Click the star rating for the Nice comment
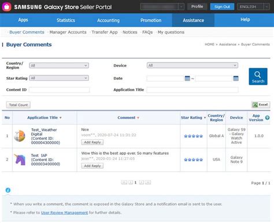The image size is (274, 223). tap(194, 136)
